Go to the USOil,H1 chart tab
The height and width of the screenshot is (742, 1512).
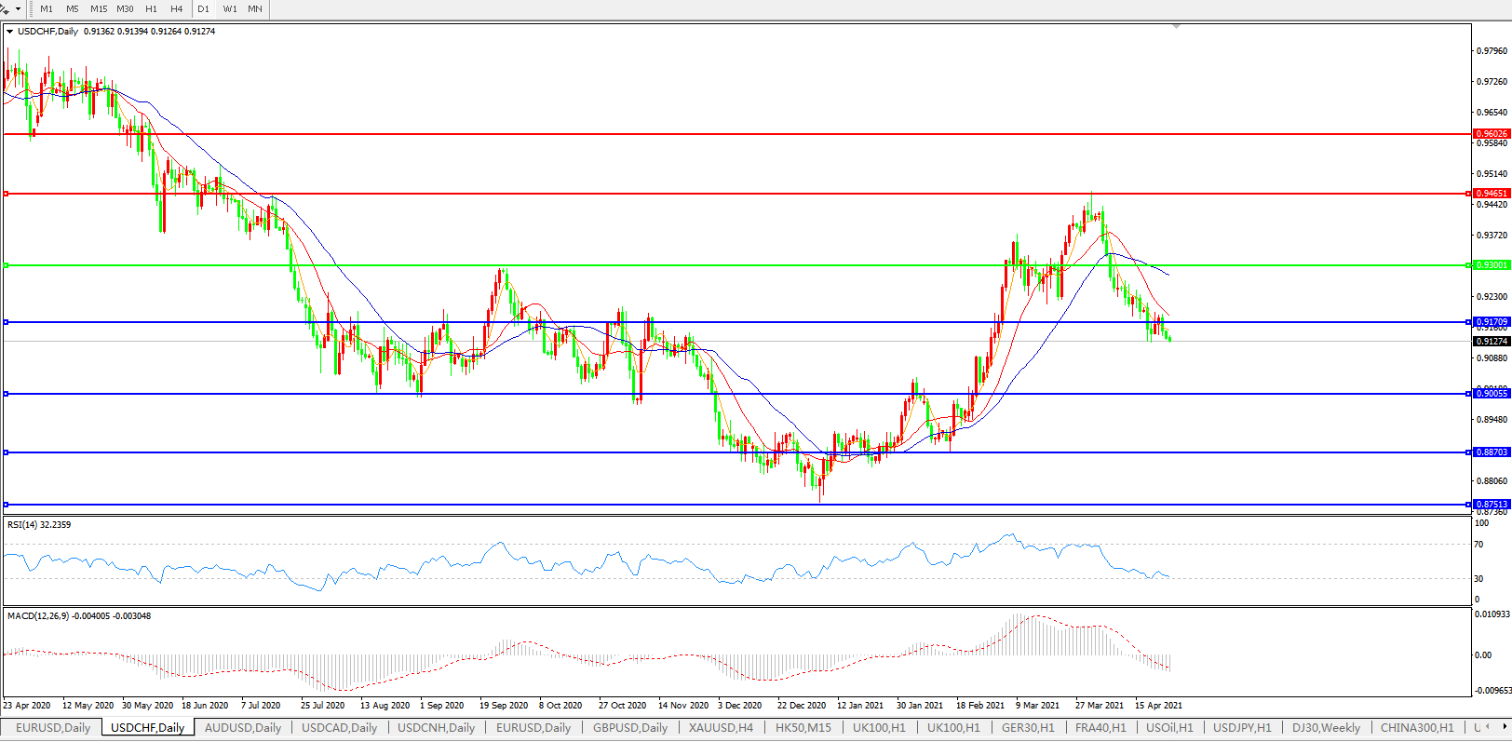pyautogui.click(x=1168, y=728)
